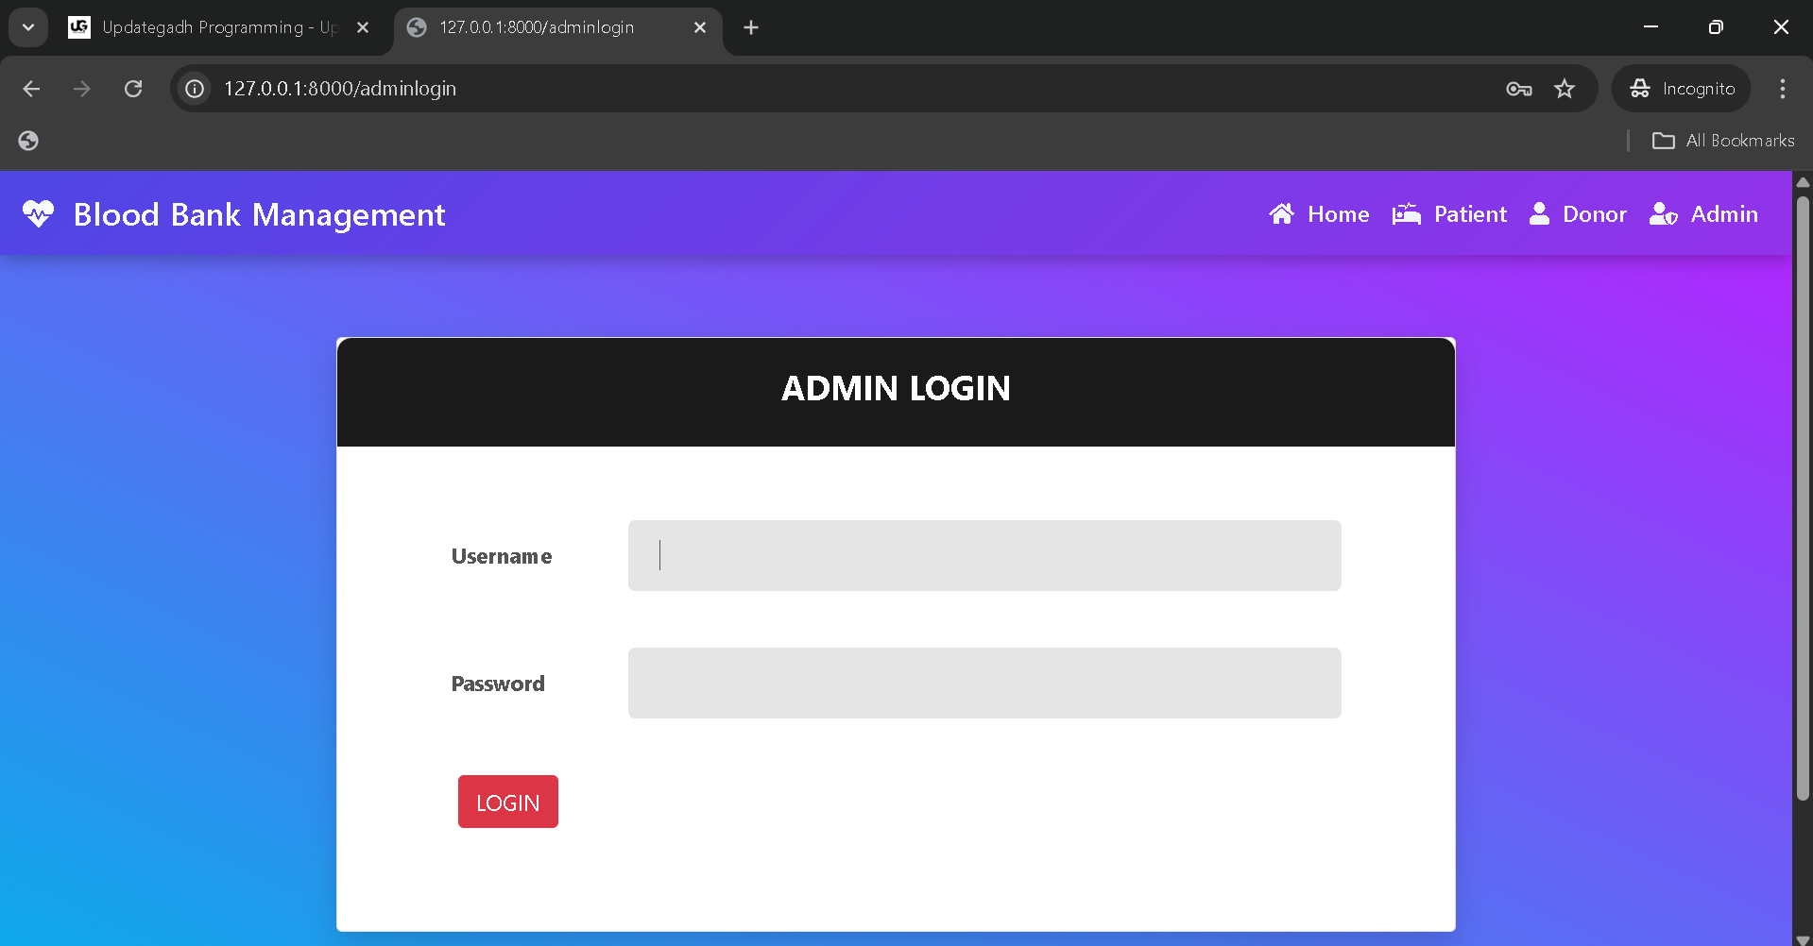Screen dimensions: 1813x946
Task: Go back using the browser back arrow
Action: [31, 89]
